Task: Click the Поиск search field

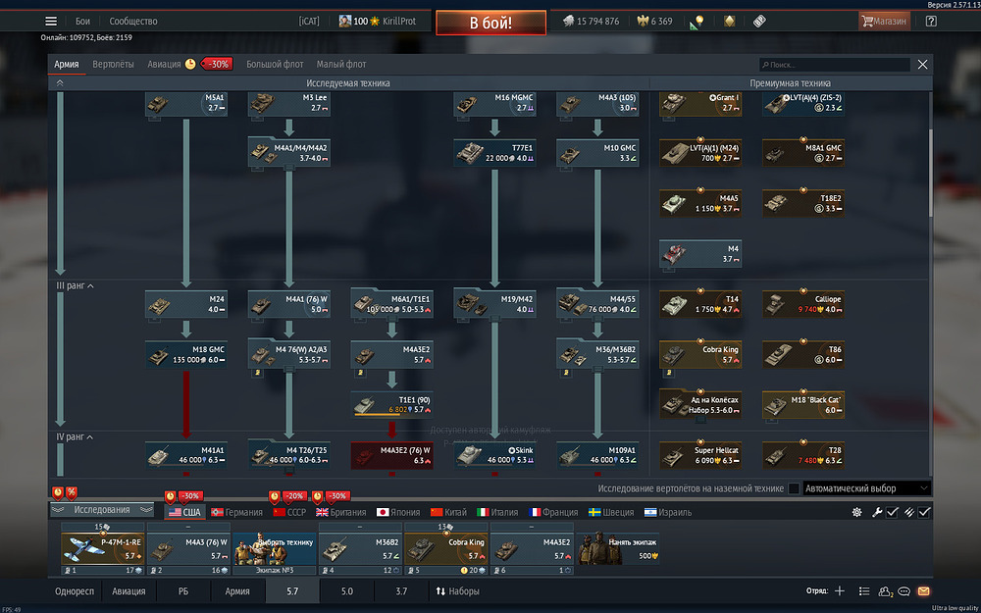Action: pos(835,65)
